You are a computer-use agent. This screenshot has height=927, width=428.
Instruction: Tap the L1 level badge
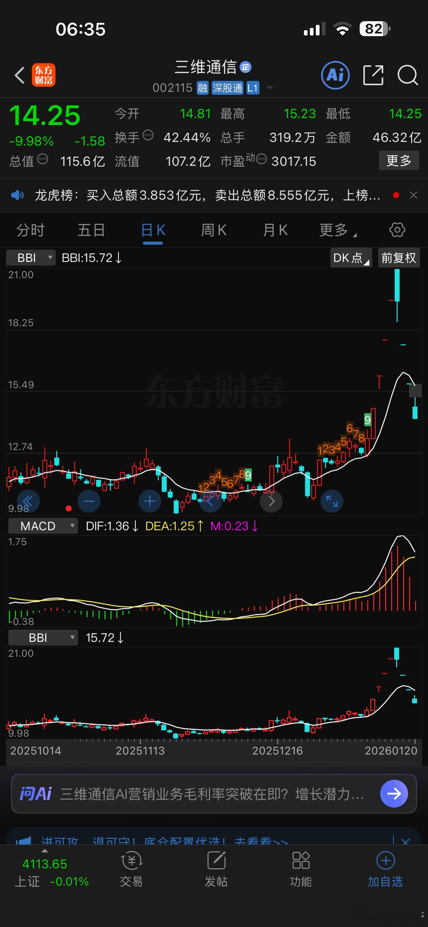tap(252, 88)
